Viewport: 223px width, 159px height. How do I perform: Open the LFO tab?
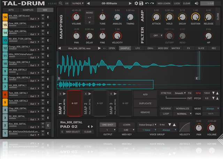(x=138, y=48)
